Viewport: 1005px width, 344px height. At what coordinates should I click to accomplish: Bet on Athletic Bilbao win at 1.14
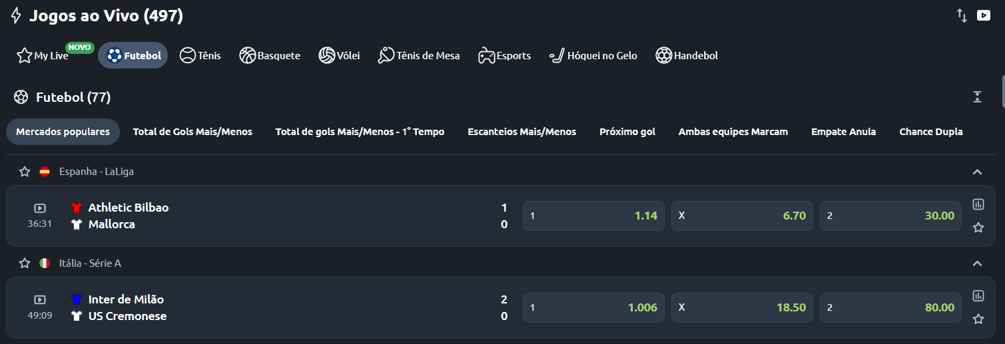(x=593, y=216)
